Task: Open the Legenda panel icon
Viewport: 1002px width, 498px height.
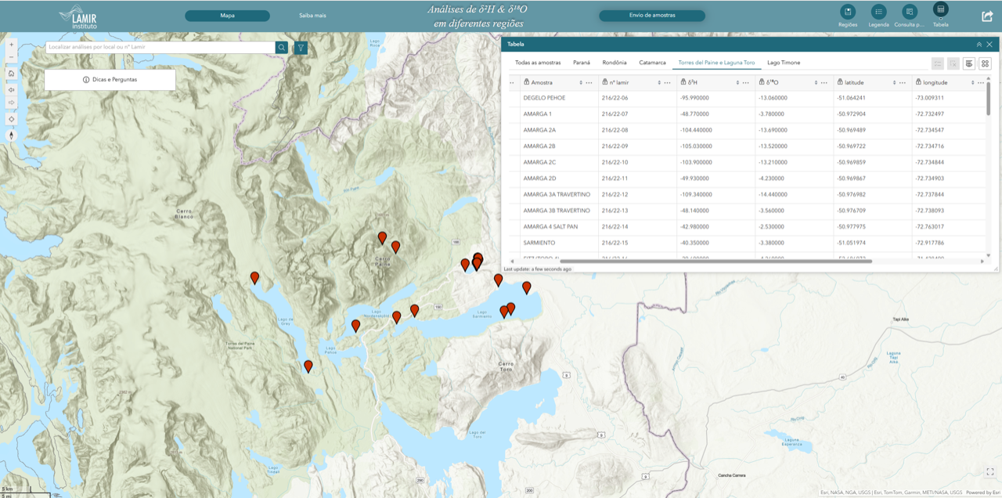Action: pyautogui.click(x=879, y=12)
